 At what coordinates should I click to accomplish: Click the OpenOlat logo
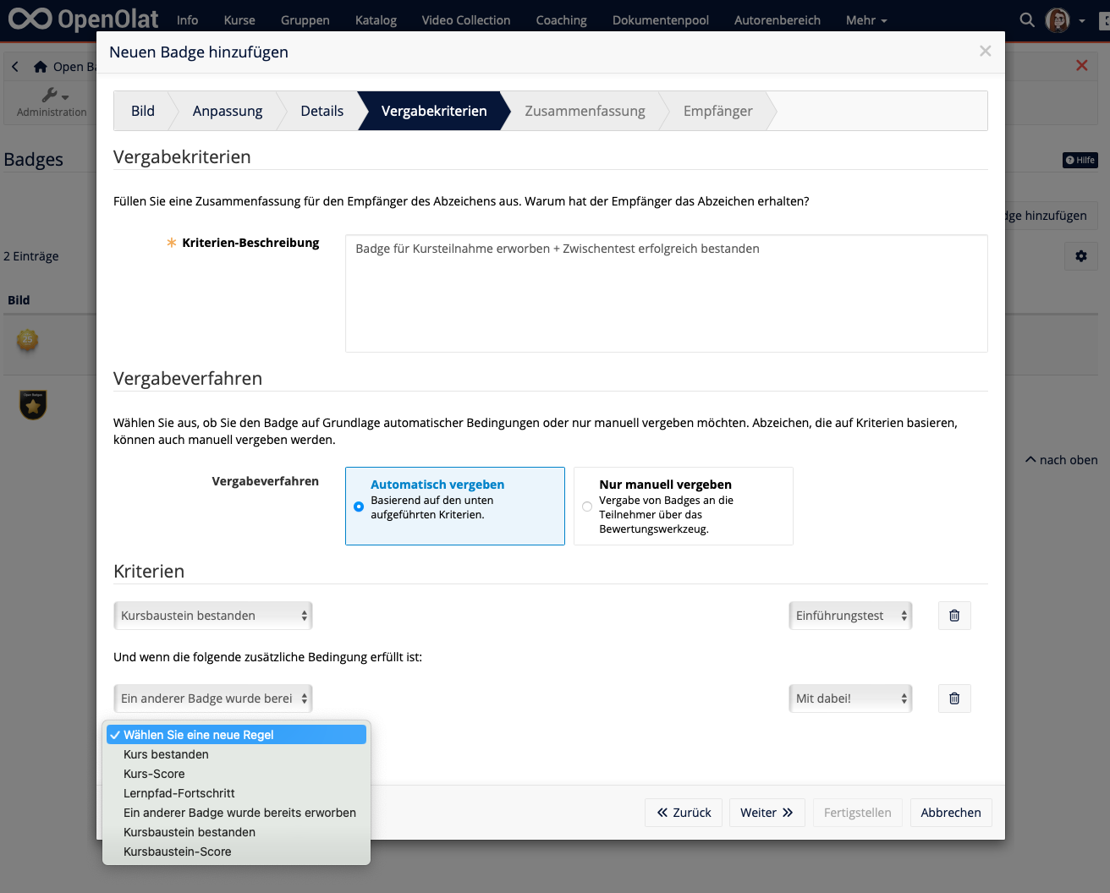click(83, 19)
